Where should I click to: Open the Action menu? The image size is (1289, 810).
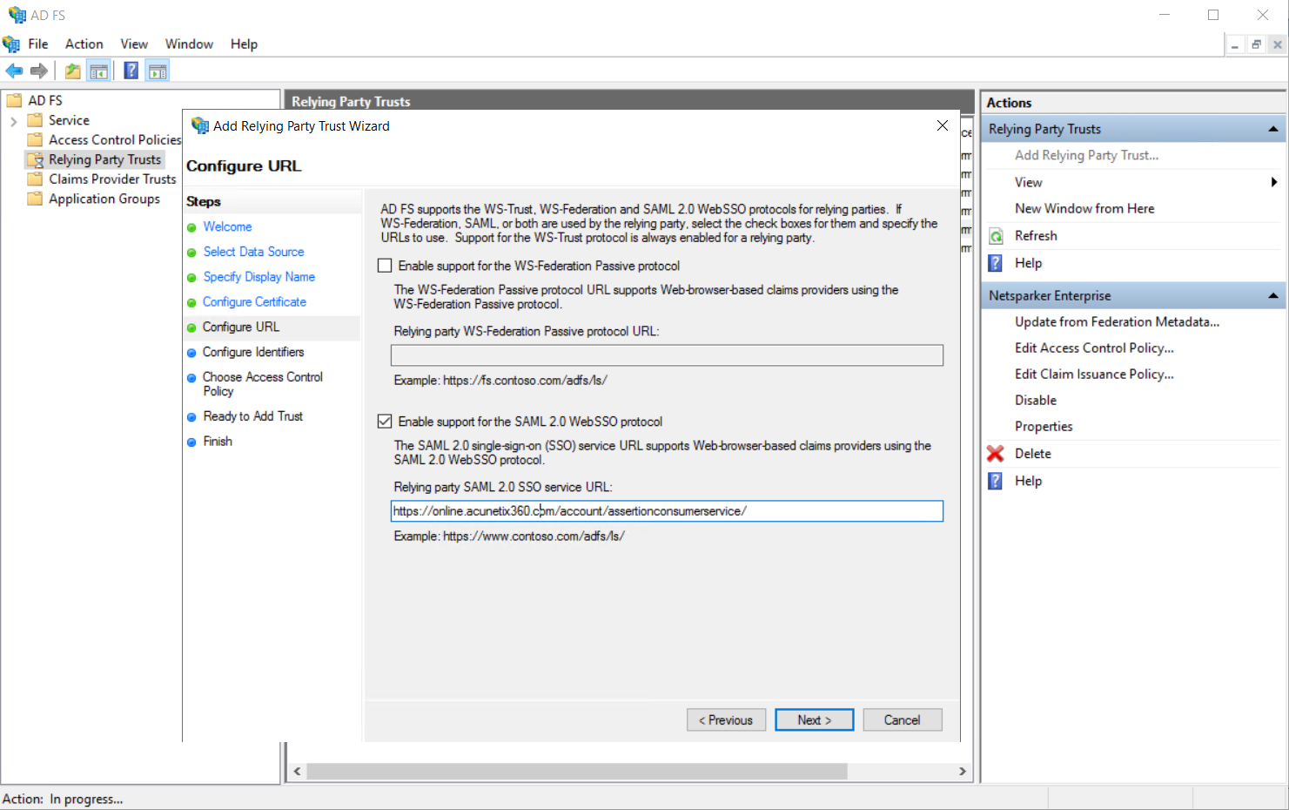click(x=84, y=44)
